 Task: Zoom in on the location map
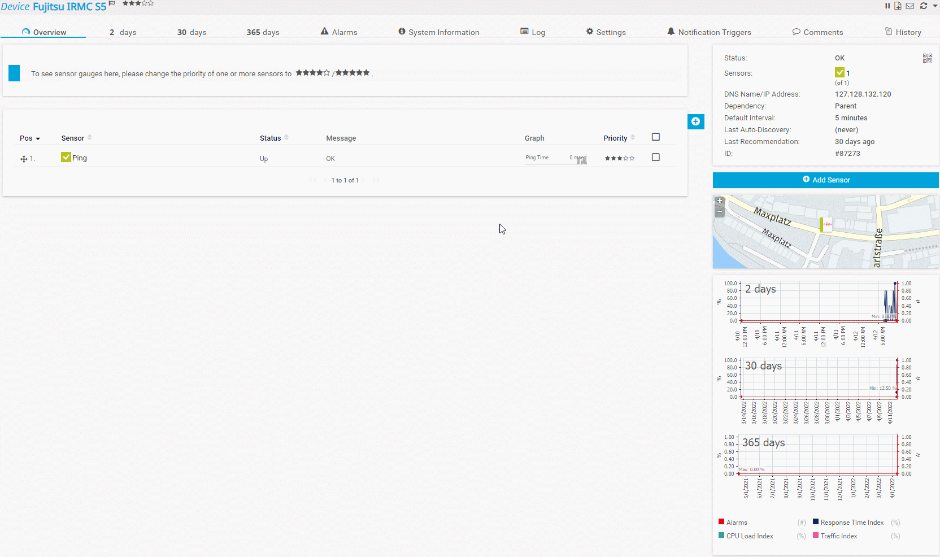click(720, 201)
